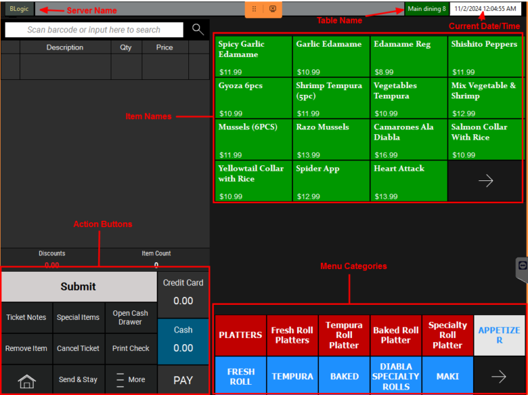Click the date and time display
Image resolution: width=528 pixels, height=395 pixels.
point(485,9)
